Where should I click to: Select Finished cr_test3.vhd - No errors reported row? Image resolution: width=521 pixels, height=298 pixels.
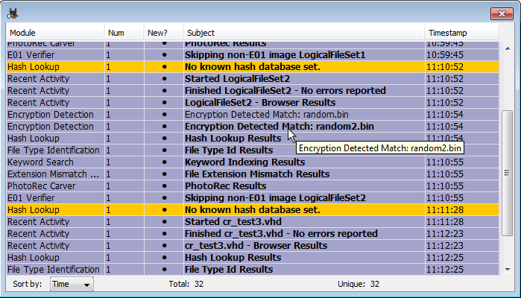[281, 234]
